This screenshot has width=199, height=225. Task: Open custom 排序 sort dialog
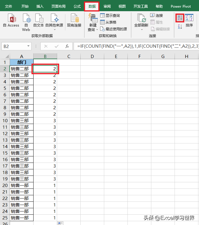tap(189, 21)
